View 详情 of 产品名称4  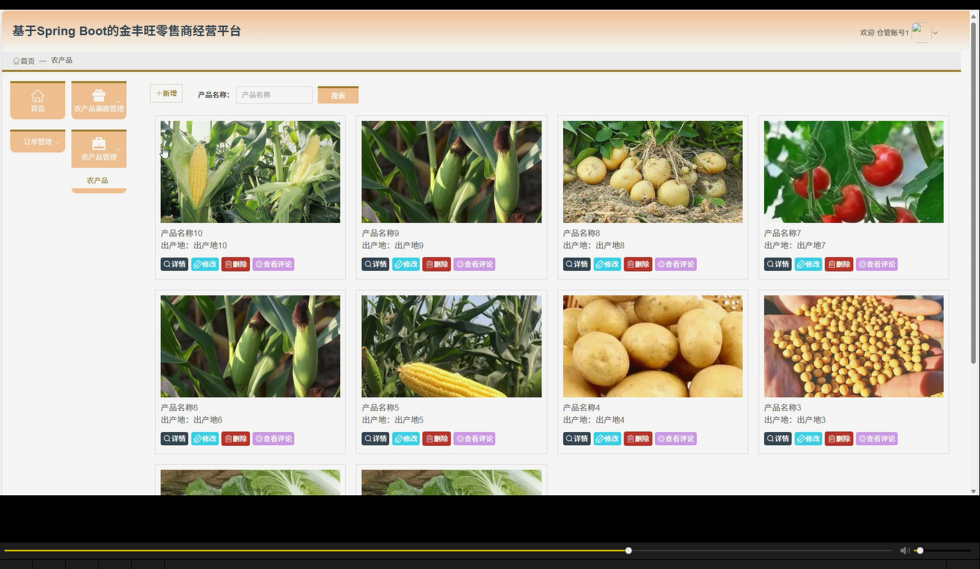pyautogui.click(x=577, y=439)
